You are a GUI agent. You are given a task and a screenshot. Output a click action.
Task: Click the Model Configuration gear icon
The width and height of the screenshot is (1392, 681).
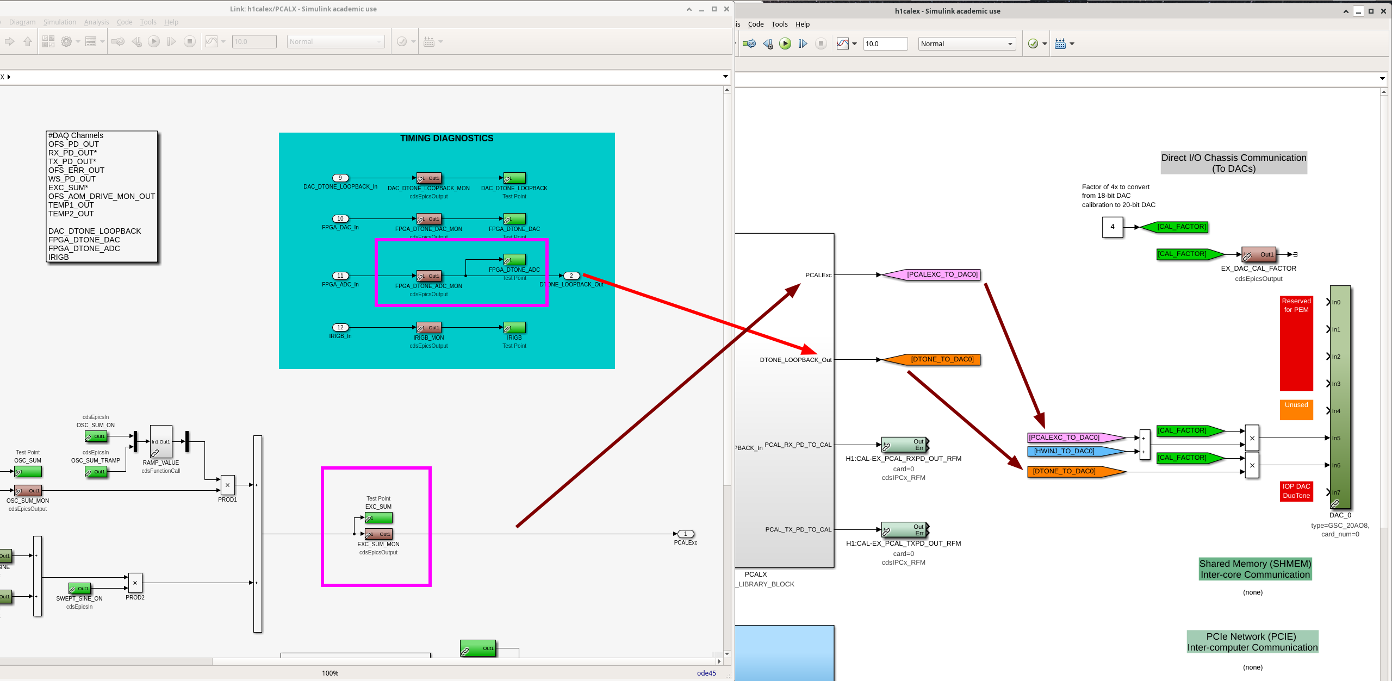click(x=66, y=41)
